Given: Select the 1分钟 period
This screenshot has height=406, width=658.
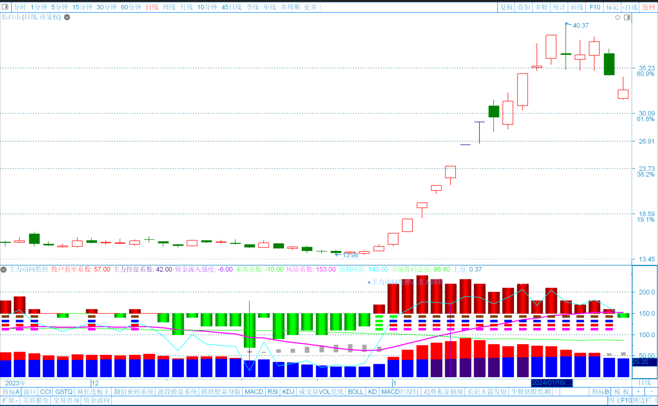Looking at the screenshot, I should pos(39,7).
